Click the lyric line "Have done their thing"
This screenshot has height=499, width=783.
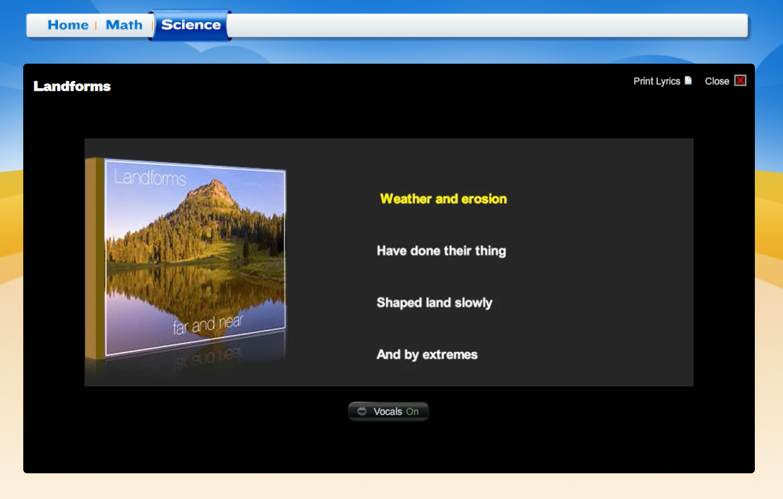(441, 251)
